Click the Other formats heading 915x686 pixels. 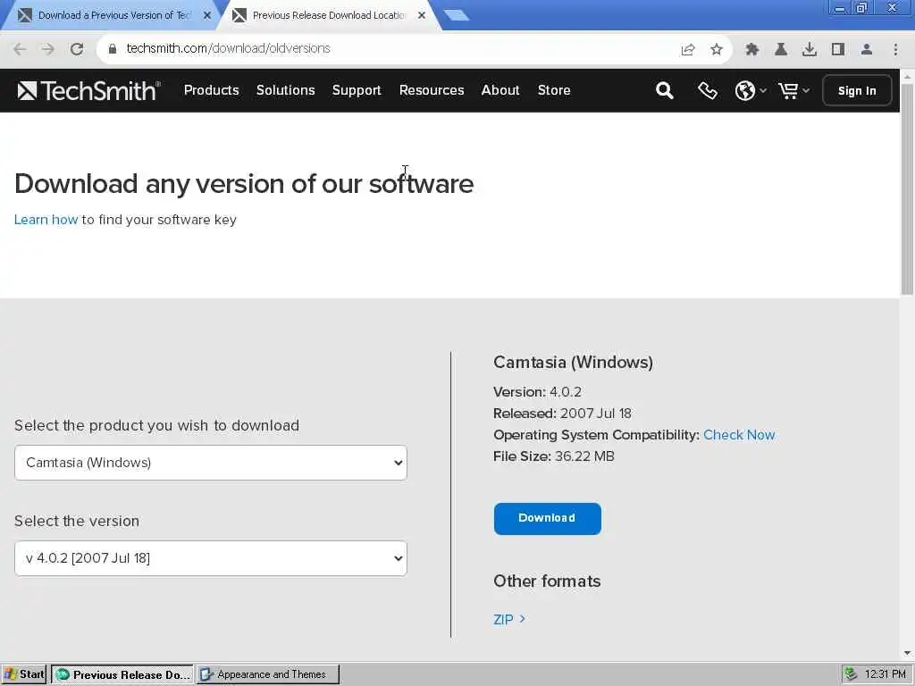click(547, 581)
